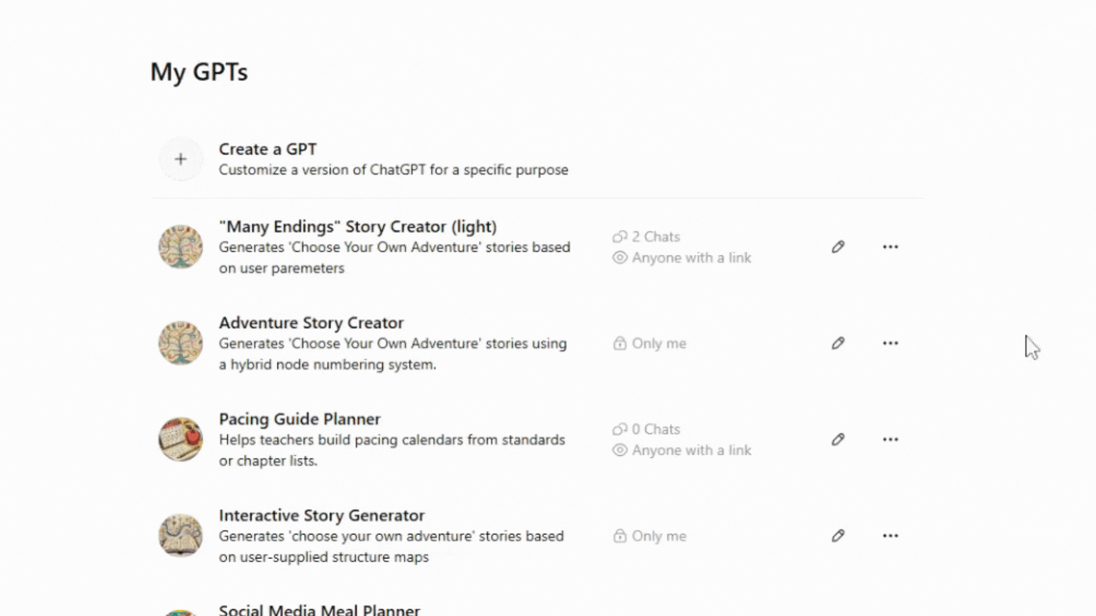This screenshot has width=1096, height=616.
Task: Click the lock icon beside Adventure Story Creator's Only me
Action: click(619, 343)
